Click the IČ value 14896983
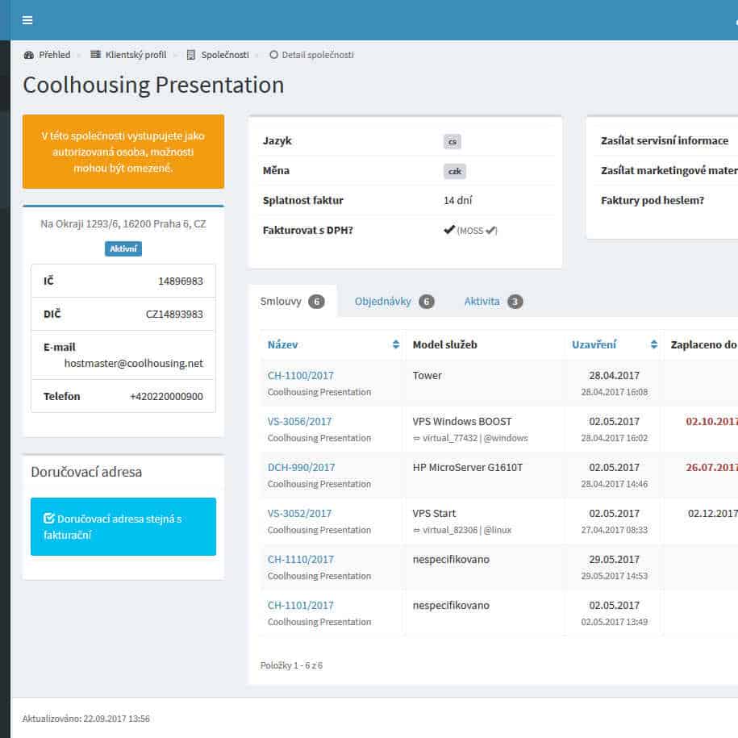The width and height of the screenshot is (738, 738). 181,281
